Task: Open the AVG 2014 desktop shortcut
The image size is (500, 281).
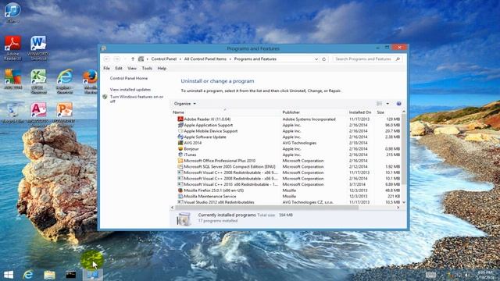Action: 12,80
